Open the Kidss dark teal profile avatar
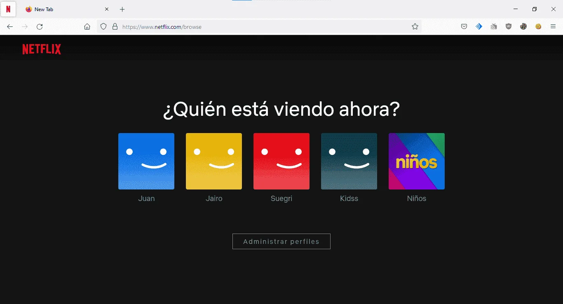This screenshot has height=304, width=563. click(349, 161)
